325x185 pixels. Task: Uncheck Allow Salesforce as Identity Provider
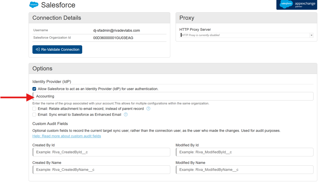(34, 89)
